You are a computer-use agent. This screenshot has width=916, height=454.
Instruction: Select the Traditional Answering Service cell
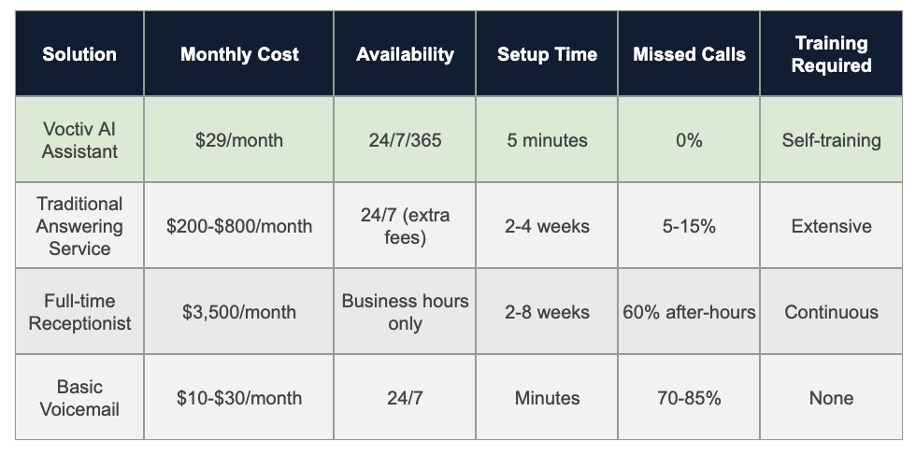pos(79,226)
